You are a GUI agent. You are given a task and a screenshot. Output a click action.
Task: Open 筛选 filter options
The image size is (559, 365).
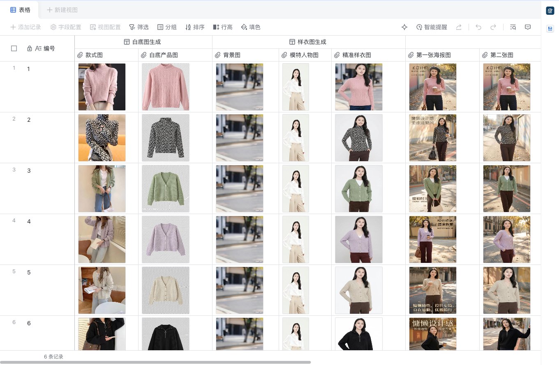pos(139,27)
